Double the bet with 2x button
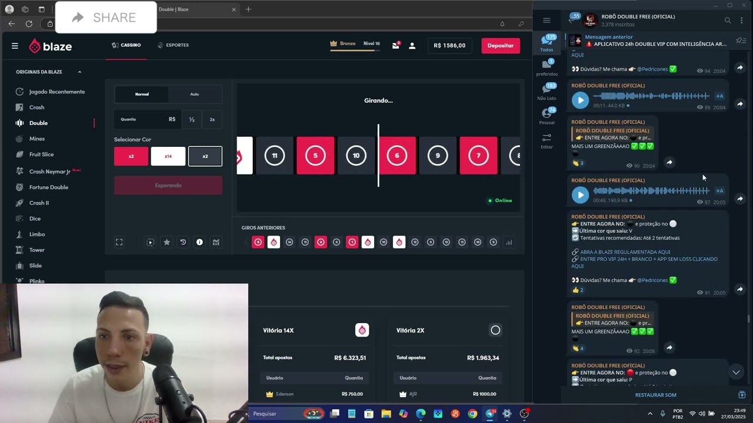The height and width of the screenshot is (423, 753). pos(212,119)
